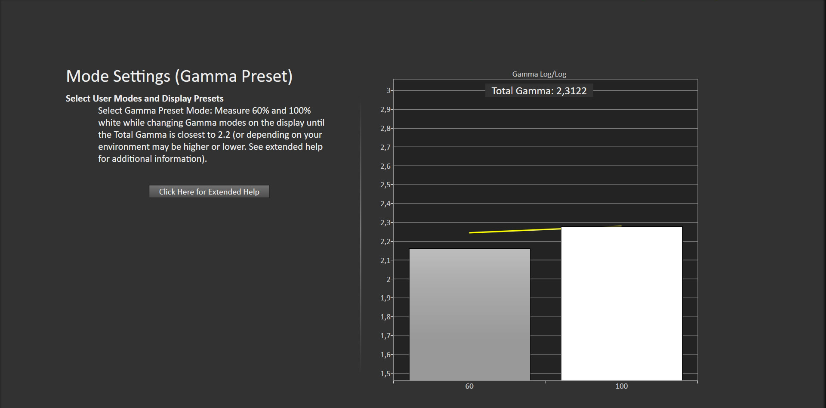Click the 'Mode Settings (Gamma Preset)' heading
The width and height of the screenshot is (826, 408).
click(179, 76)
